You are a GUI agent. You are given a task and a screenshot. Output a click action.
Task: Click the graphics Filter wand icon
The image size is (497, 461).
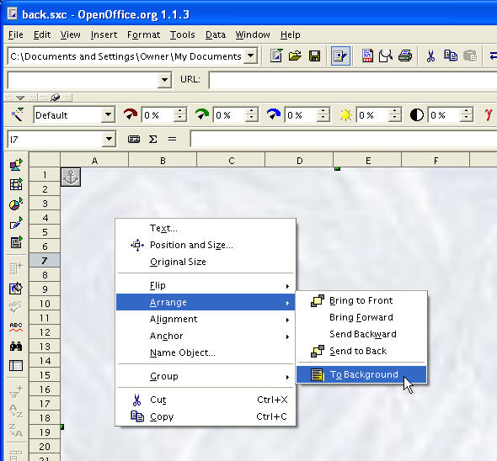click(x=18, y=114)
